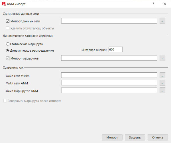Click the Закрыть button
The height and width of the screenshot is (143, 171).
tap(135, 137)
